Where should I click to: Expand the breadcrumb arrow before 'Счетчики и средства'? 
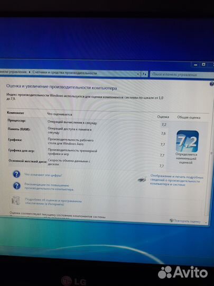(x=30, y=72)
